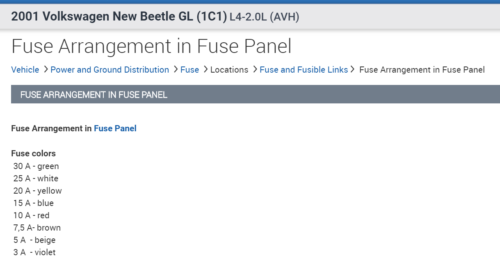Click chevron after Fuse and Fusible Links
500x279 pixels.
click(x=353, y=70)
